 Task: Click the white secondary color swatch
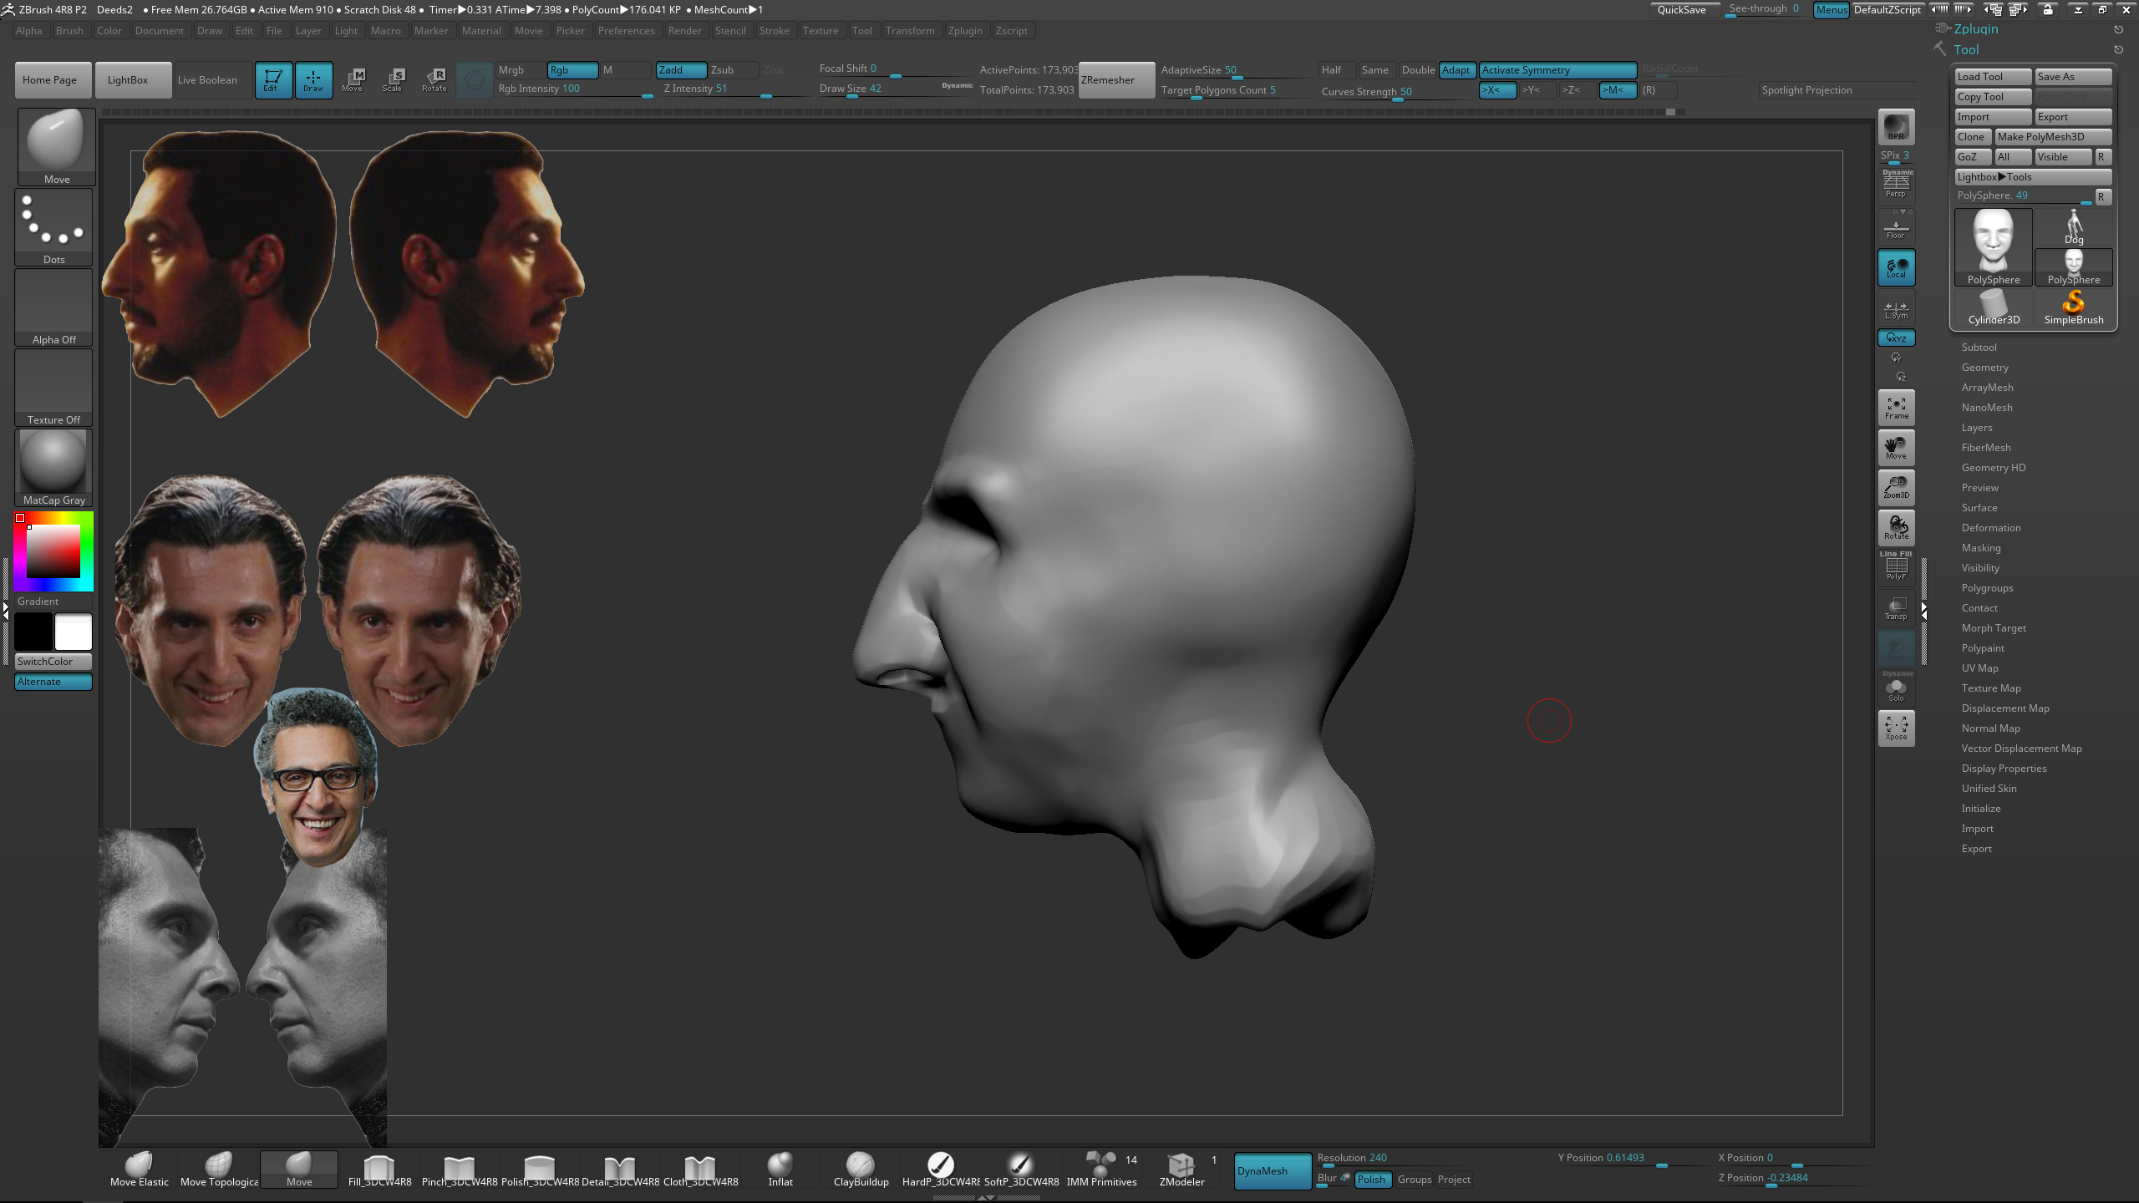pyautogui.click(x=74, y=632)
